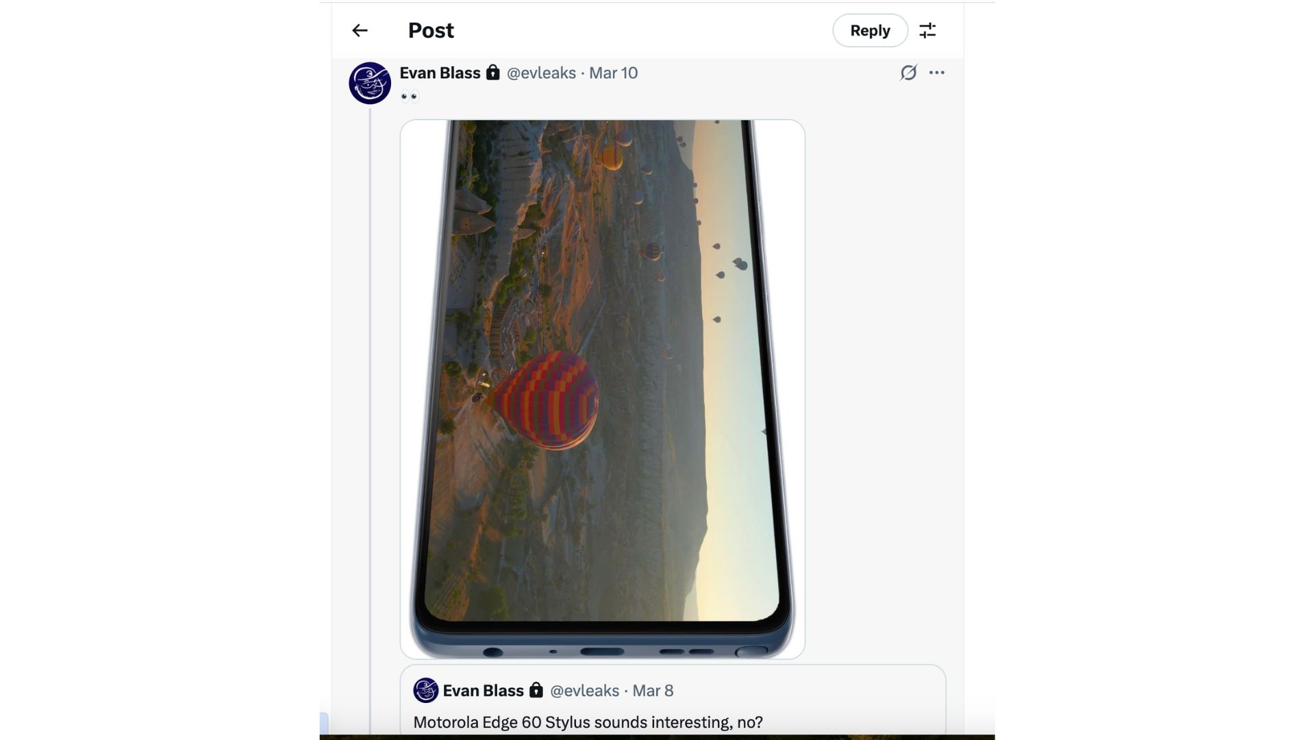Open the Post detail page header
1315x740 pixels.
pos(430,30)
